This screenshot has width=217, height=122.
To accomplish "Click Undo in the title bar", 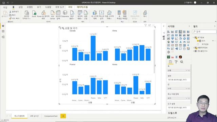I will pyautogui.click(x=8, y=3).
